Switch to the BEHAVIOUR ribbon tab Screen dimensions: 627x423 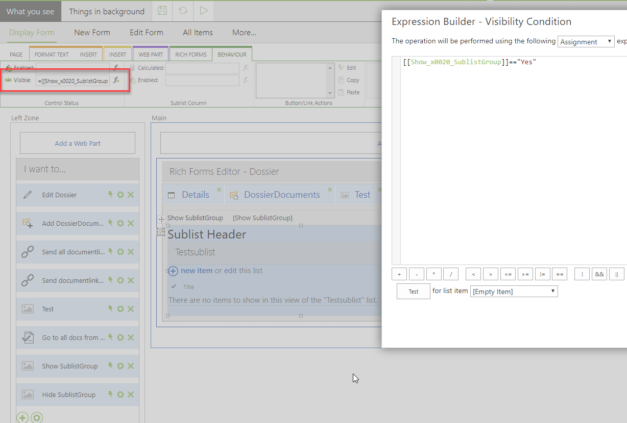click(232, 55)
